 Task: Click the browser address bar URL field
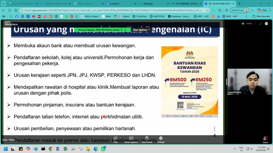coord(113,10)
